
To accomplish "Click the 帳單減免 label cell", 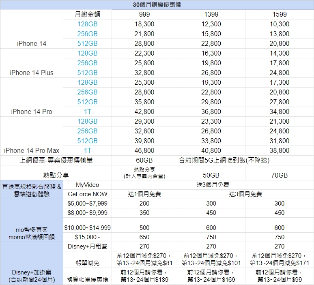I will (x=87, y=259).
